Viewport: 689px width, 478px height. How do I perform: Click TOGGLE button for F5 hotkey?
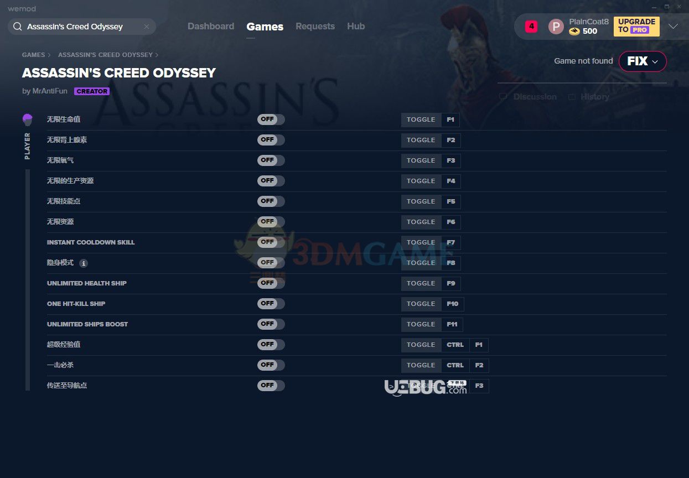tap(421, 202)
